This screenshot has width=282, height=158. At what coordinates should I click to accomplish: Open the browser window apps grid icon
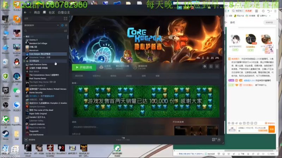[x=257, y=11]
